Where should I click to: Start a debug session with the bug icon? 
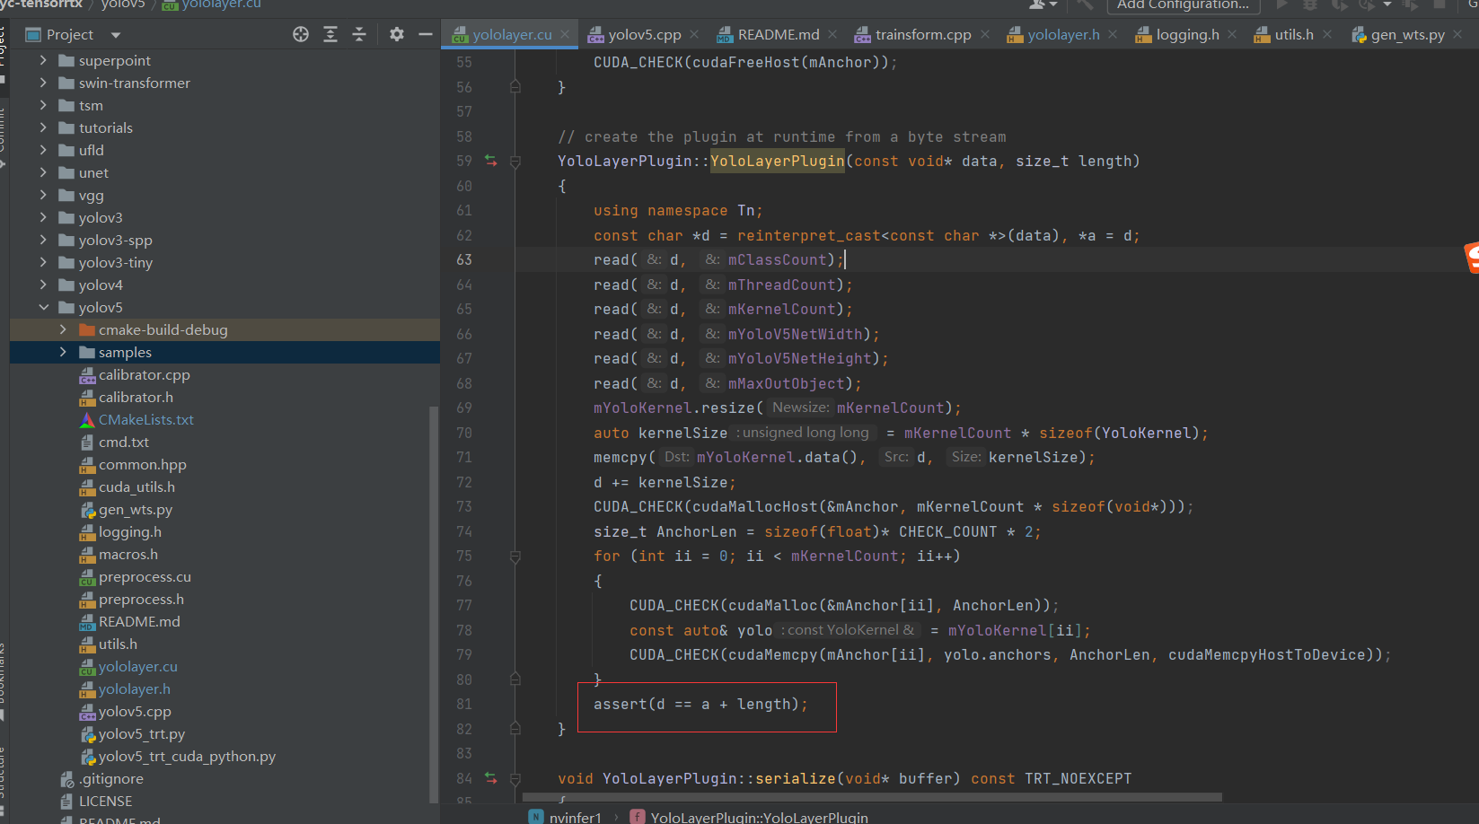1310,5
